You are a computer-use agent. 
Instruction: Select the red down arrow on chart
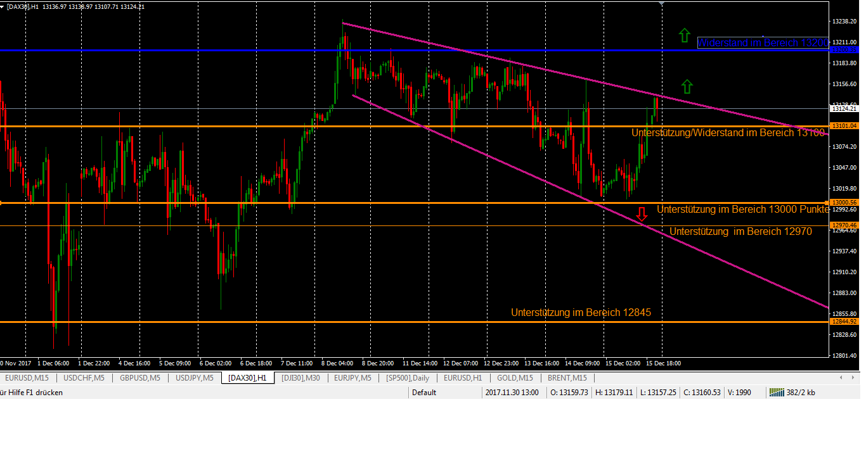(642, 214)
